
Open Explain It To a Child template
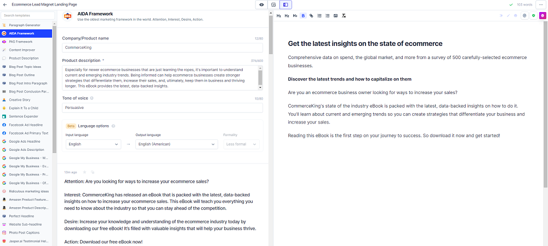click(x=26, y=108)
